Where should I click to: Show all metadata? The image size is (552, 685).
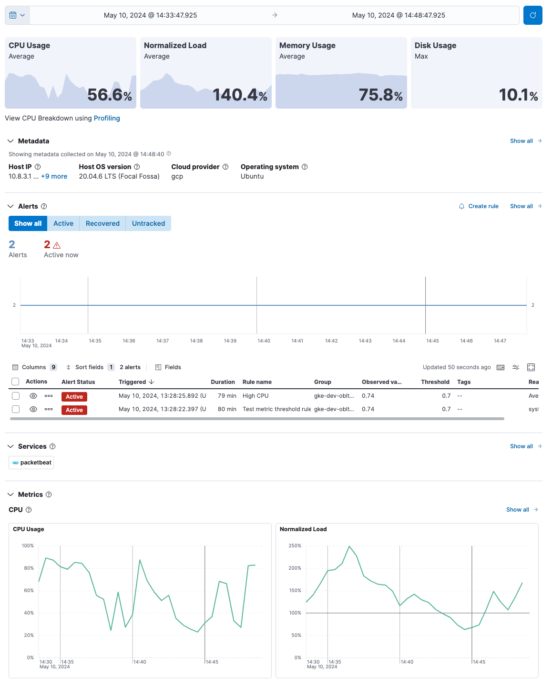pos(526,141)
